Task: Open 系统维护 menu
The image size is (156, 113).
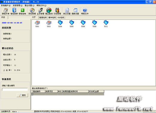Action: tap(6, 5)
